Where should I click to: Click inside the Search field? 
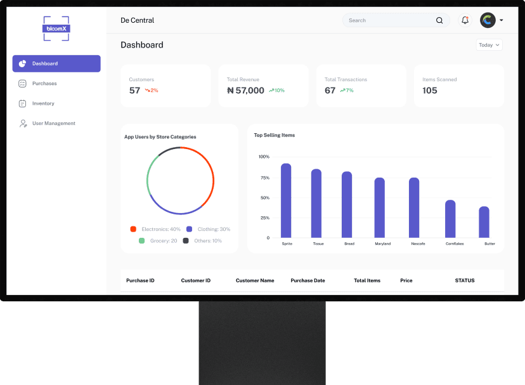pos(387,20)
